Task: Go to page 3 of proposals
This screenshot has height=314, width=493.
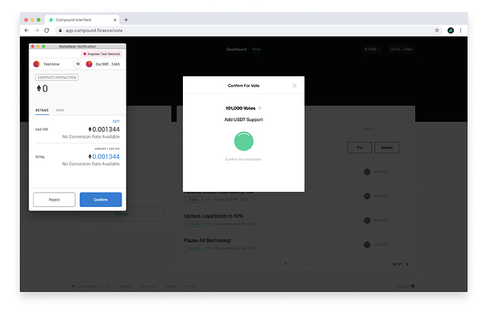Action: [x=299, y=264]
